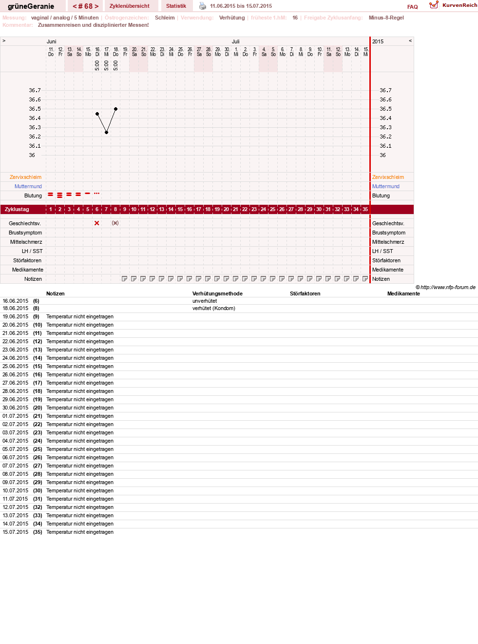This screenshot has width=478, height=644.
Task: Open the note icon for cycle day 20
Action: tap(227, 279)
